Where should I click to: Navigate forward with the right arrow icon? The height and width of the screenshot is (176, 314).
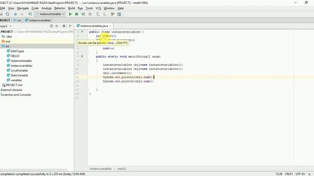pos(22,14)
